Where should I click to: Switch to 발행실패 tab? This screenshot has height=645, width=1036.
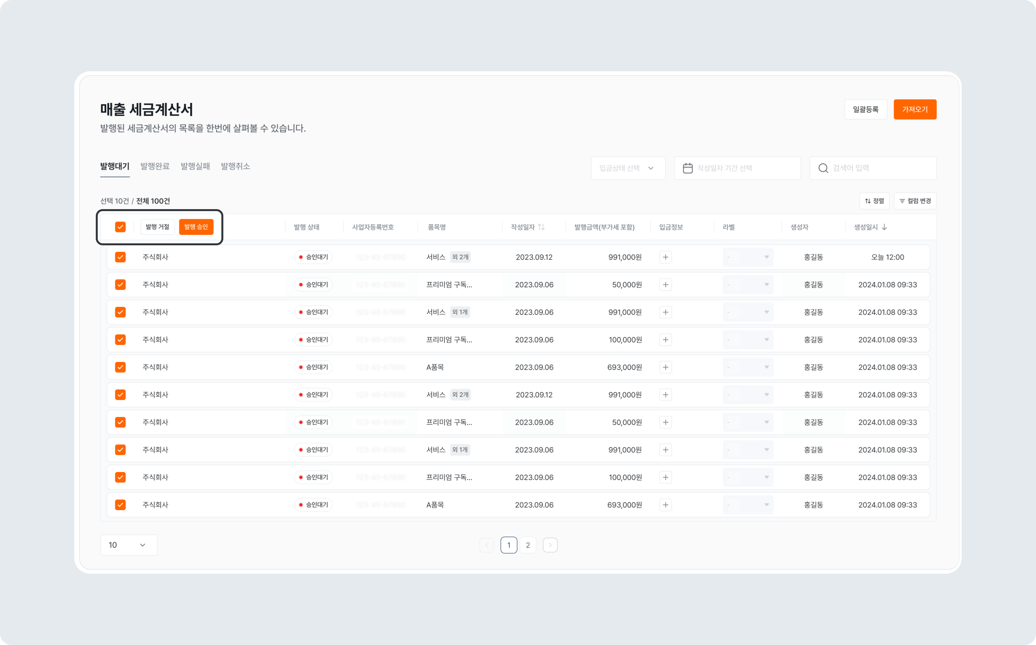pos(195,166)
